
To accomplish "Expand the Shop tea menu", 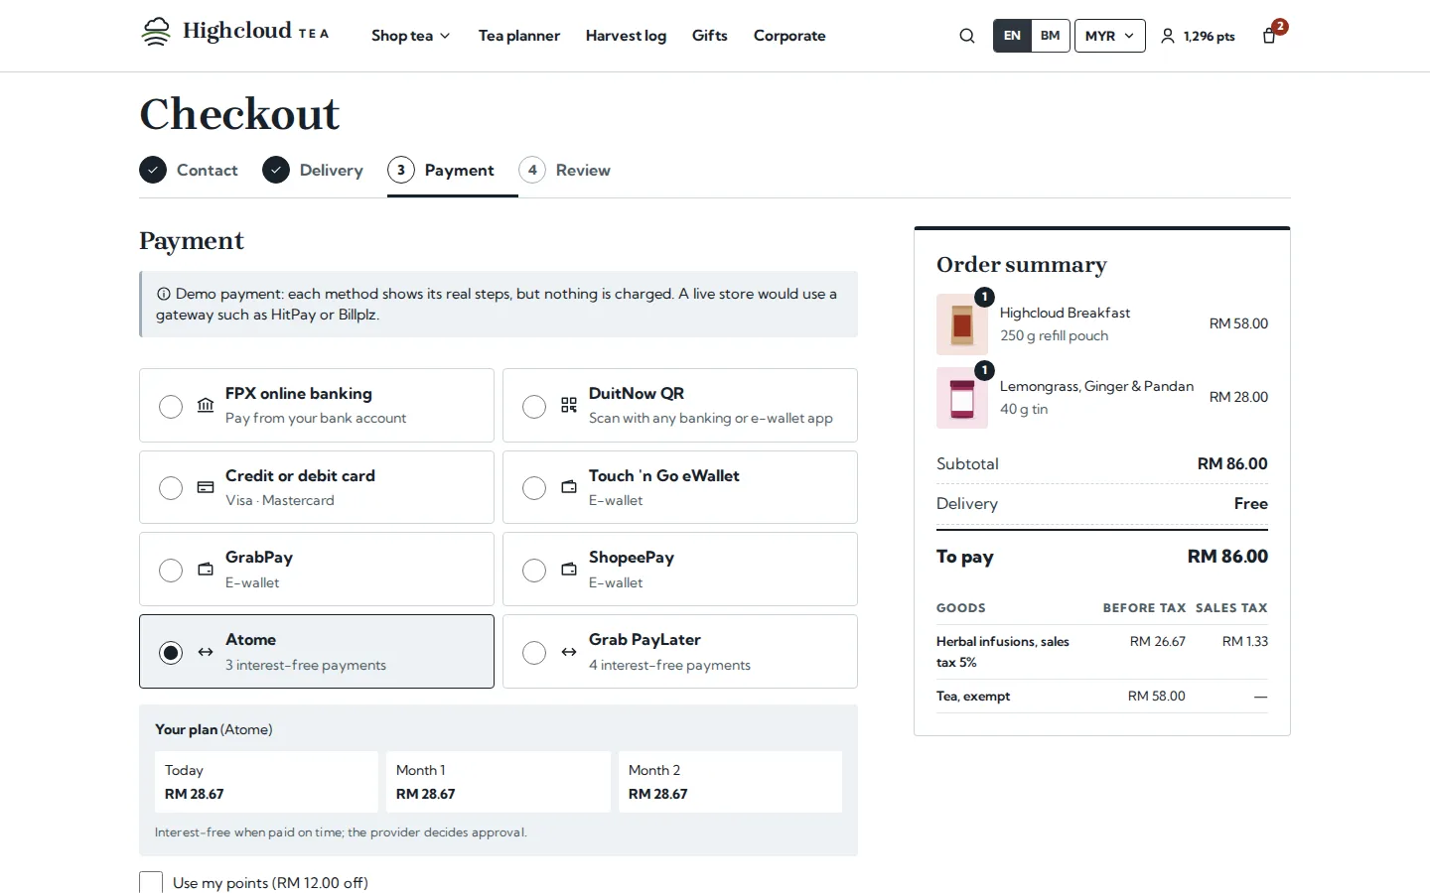I will [x=411, y=36].
